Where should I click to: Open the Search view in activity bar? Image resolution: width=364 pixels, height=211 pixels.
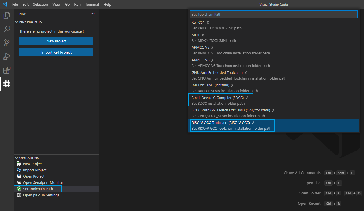click(x=7, y=29)
